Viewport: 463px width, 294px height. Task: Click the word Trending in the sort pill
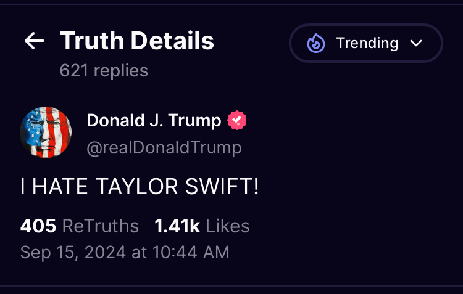coord(367,43)
